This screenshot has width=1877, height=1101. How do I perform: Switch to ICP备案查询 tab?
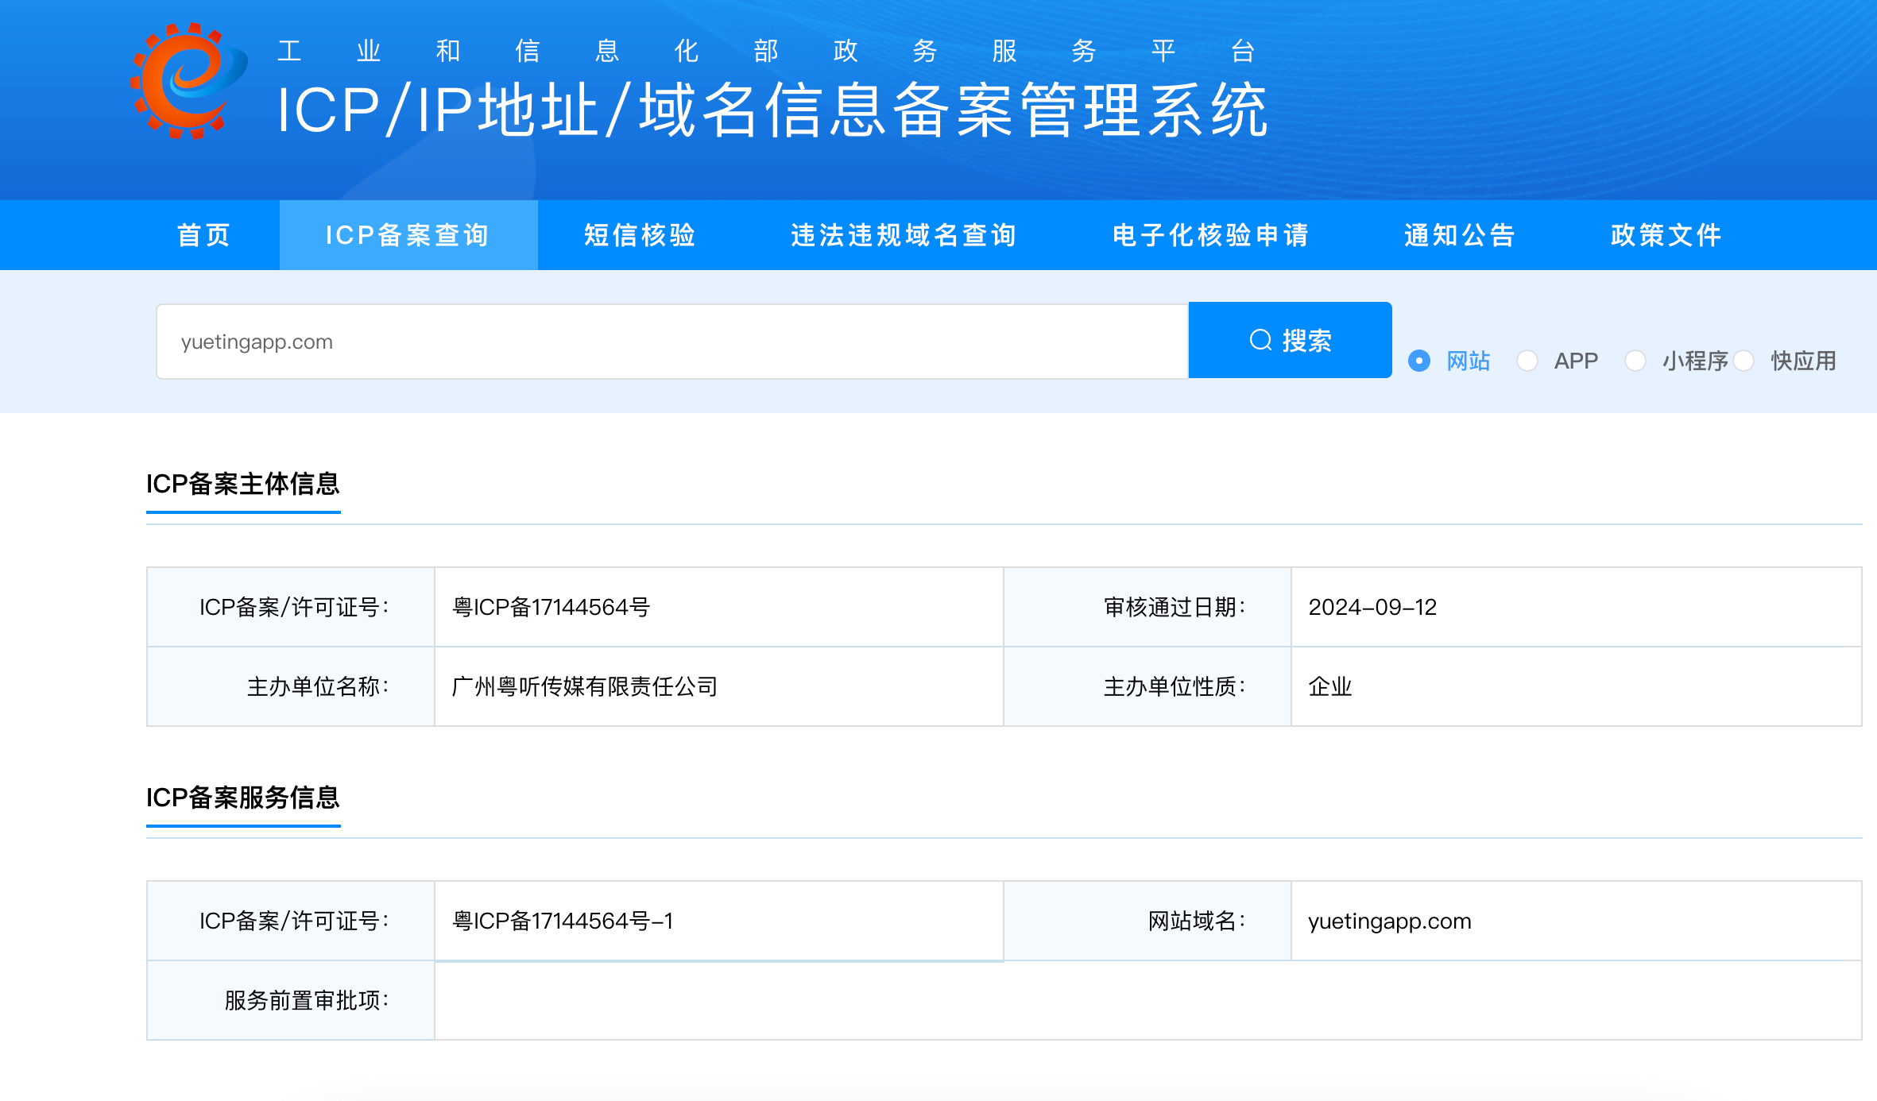[x=408, y=235]
